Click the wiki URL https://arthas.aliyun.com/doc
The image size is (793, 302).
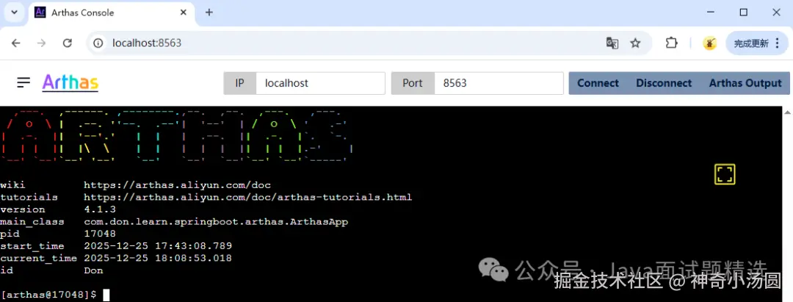coord(178,185)
